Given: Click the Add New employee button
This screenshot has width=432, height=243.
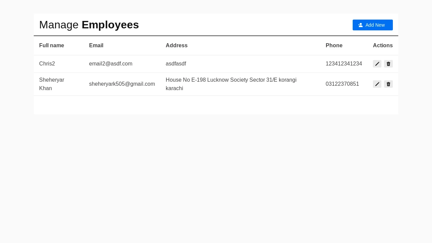Looking at the screenshot, I should point(373,25).
